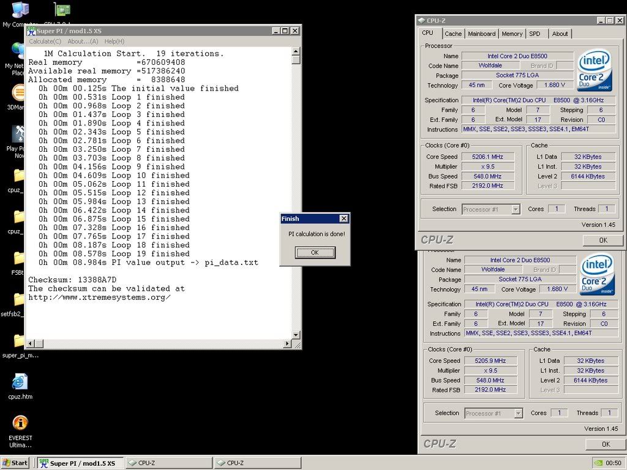The image size is (627, 470).
Task: Click the NVIDIA icon in the system tray
Action: tap(598, 463)
